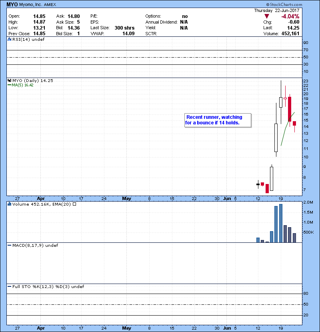Screen dimensions: 320x332
Task: Click the Volume 452.16K, EMA(20) label
Action: pos(42,204)
